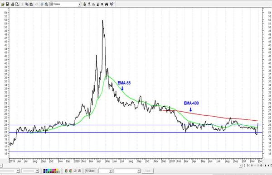Activate the zoom magnifier tool
272x175 pixels.
[46, 4]
